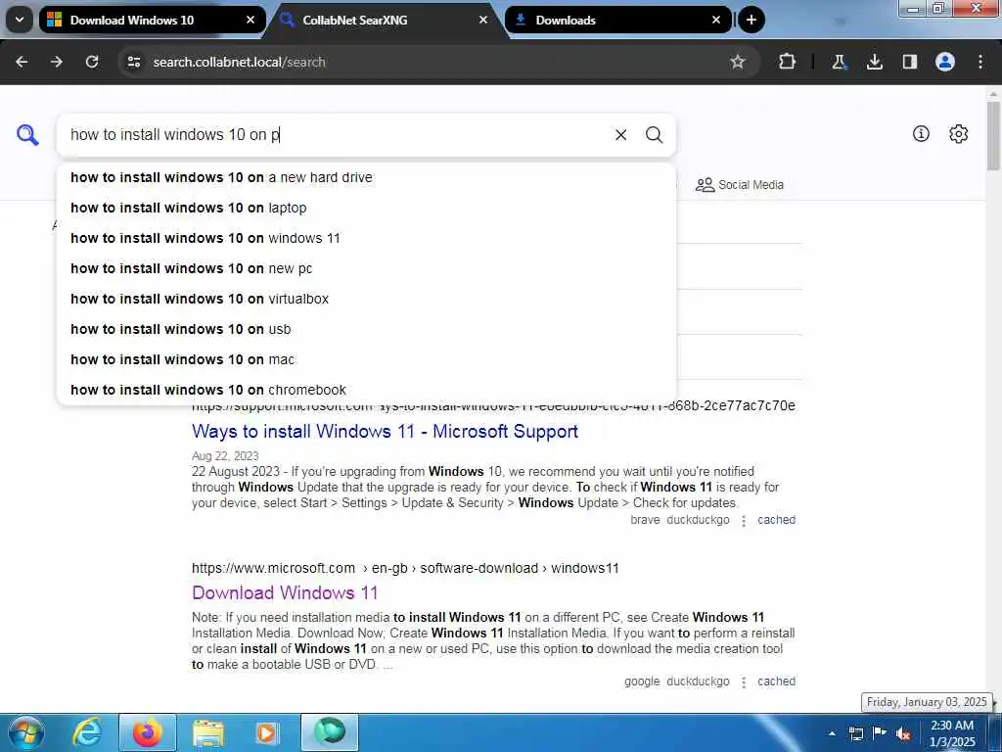Open 'Ways to install Windows 11' result
Image resolution: width=1002 pixels, height=752 pixels.
click(x=385, y=432)
